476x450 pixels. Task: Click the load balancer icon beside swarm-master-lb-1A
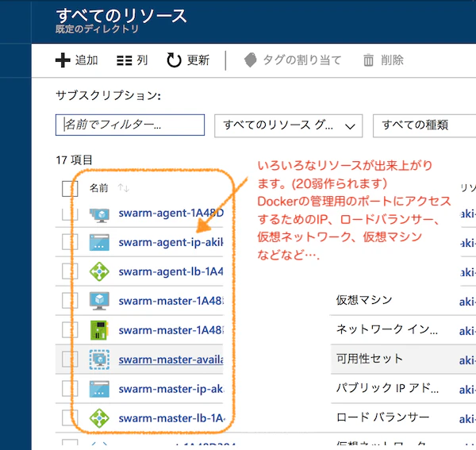[x=99, y=418]
